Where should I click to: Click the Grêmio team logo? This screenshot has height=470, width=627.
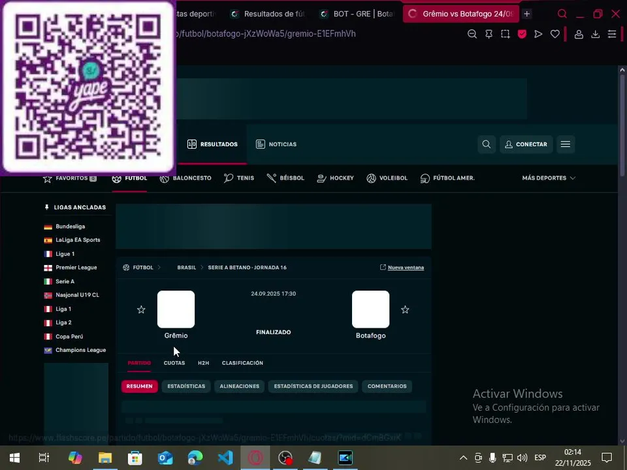(176, 309)
